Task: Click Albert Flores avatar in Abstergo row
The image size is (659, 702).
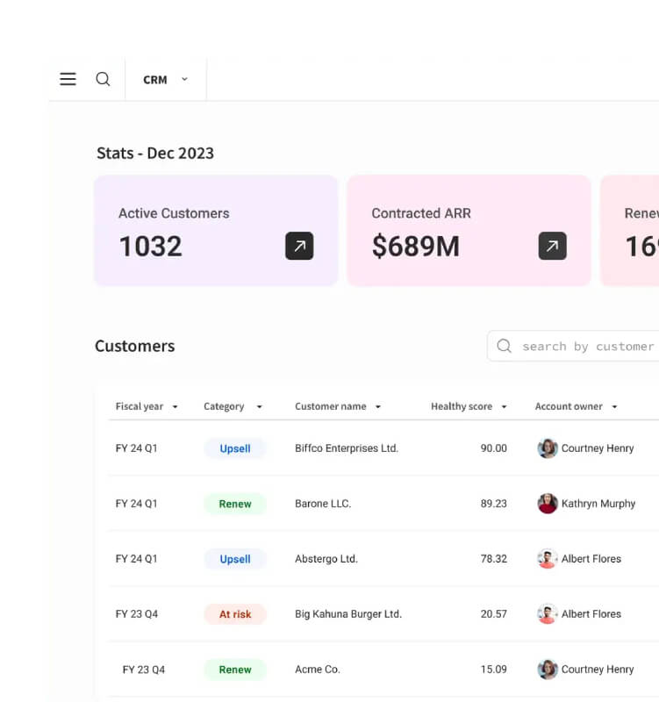Action: coord(547,559)
